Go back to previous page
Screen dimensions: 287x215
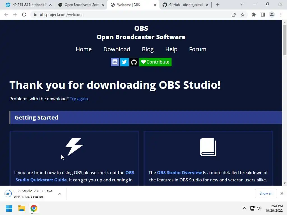(x=6, y=15)
